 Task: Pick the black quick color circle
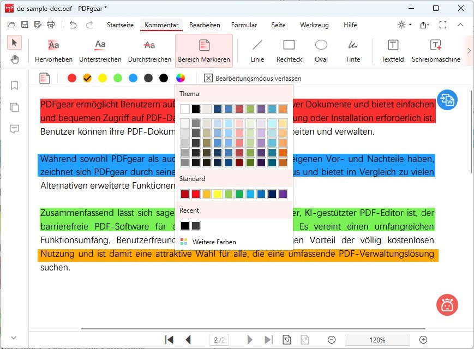[164, 78]
